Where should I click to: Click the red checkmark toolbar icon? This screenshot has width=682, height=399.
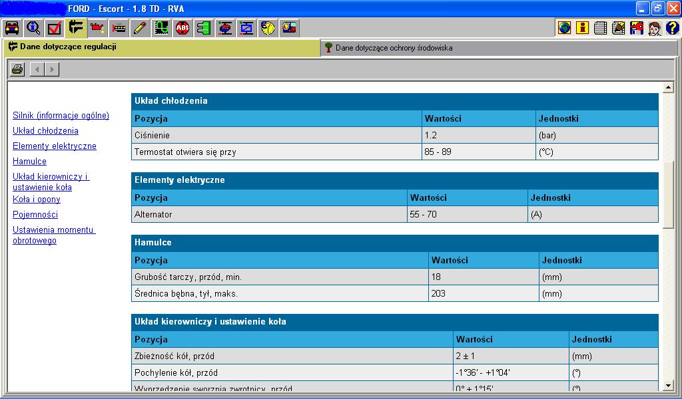(x=55, y=28)
